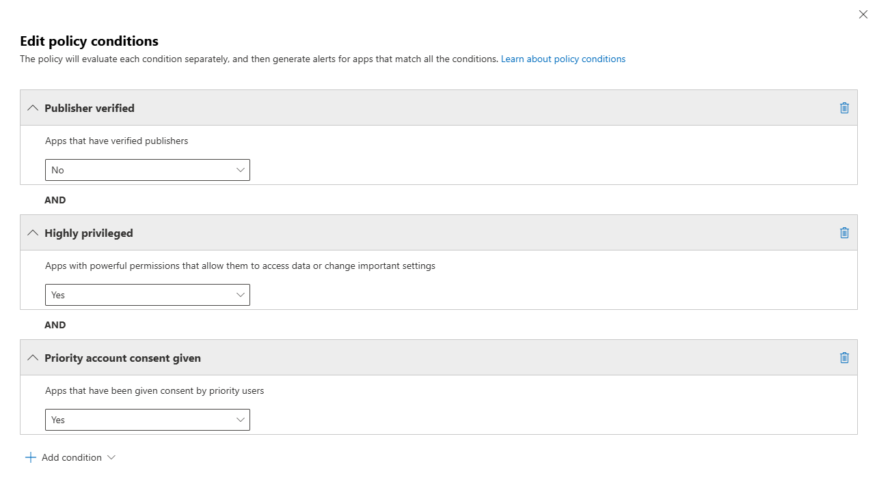The height and width of the screenshot is (501, 877).
Task: Click 'Apps that have verified publishers' description
Action: (x=116, y=141)
